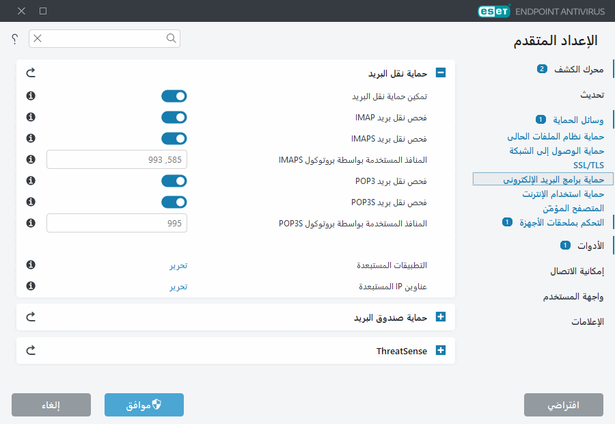Click the ESET logo in the title bar
Viewport: 615px width, 424px height.
click(493, 11)
